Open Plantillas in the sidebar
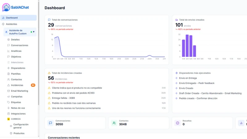 (16, 74)
